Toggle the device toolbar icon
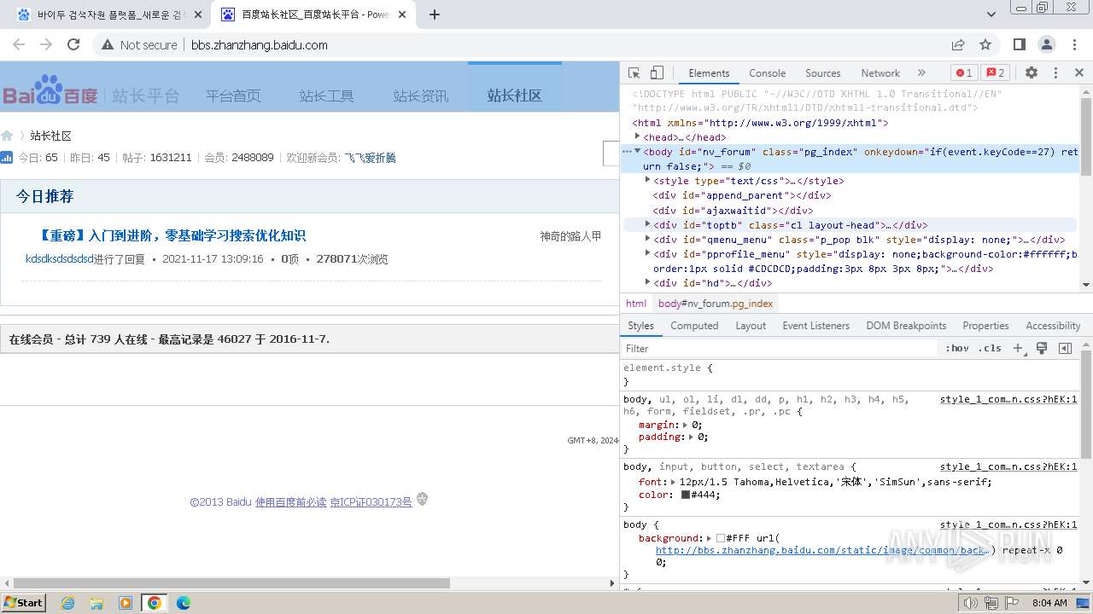Image resolution: width=1093 pixels, height=614 pixels. [x=657, y=73]
